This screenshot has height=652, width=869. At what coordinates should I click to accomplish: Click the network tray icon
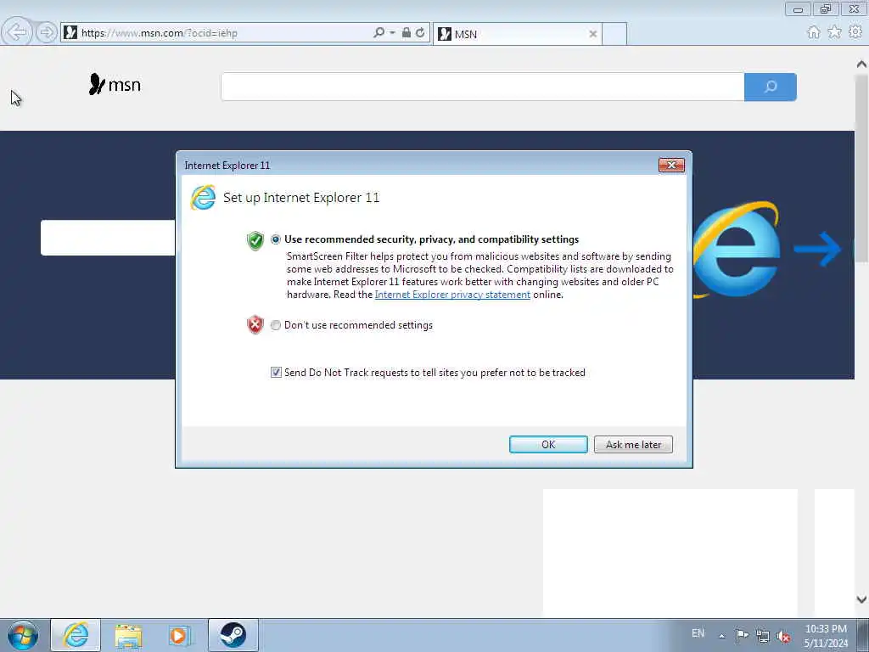(x=763, y=636)
